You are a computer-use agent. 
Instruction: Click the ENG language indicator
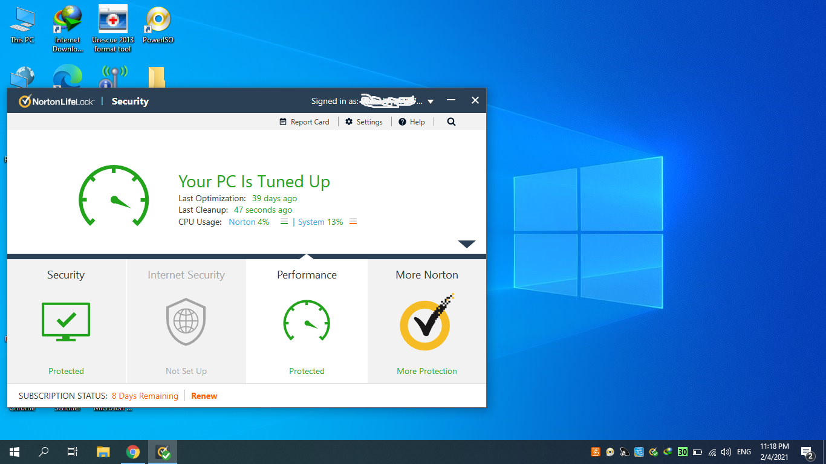(744, 452)
